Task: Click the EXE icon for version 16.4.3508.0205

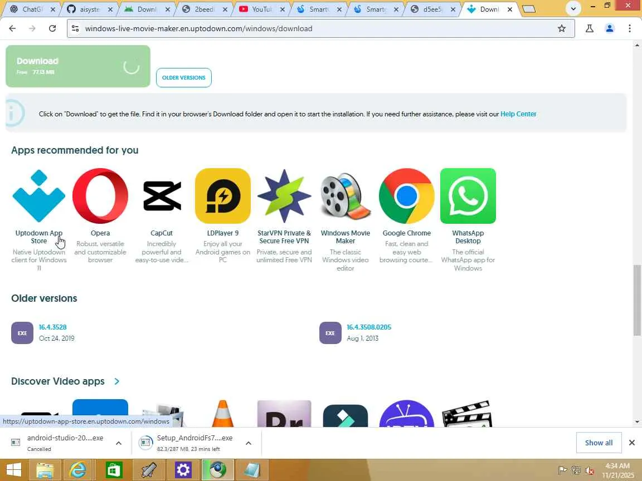Action: tap(330, 333)
